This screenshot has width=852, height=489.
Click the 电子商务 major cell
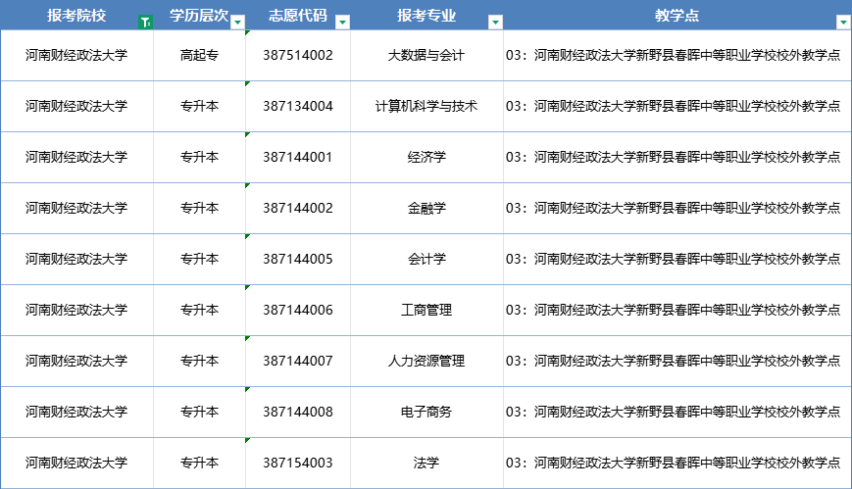(x=426, y=412)
